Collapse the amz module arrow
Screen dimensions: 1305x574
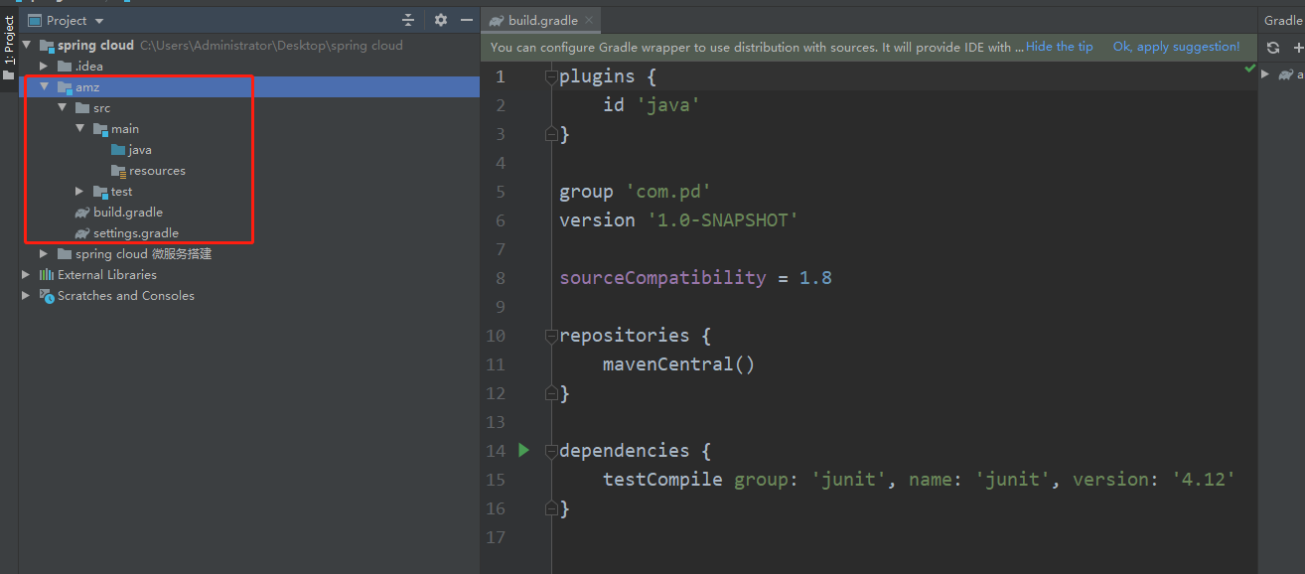44,87
